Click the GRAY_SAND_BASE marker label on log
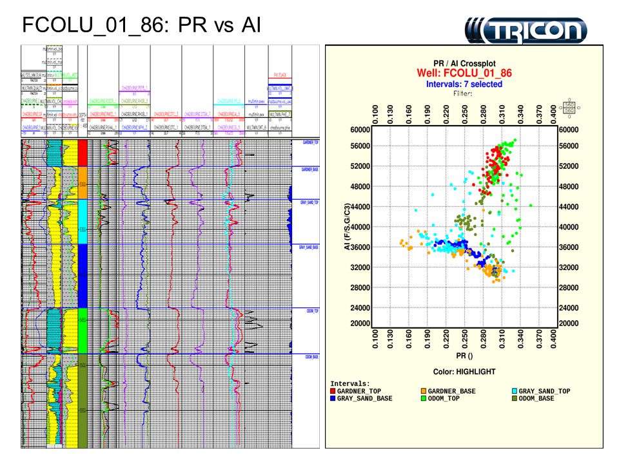 pyautogui.click(x=309, y=247)
